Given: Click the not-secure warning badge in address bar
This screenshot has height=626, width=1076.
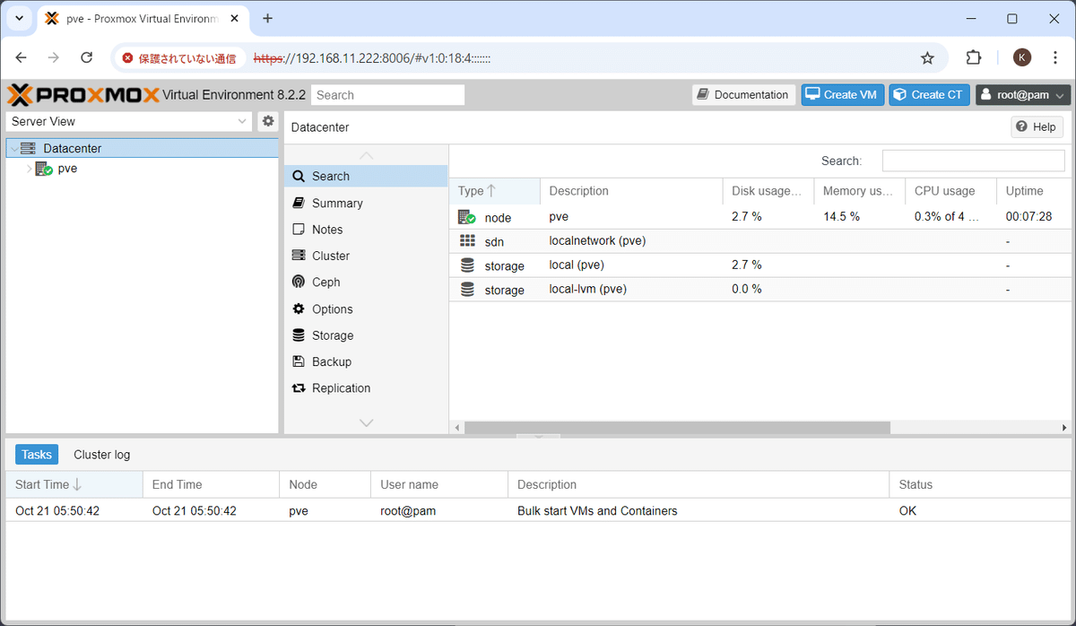Looking at the screenshot, I should tap(178, 58).
